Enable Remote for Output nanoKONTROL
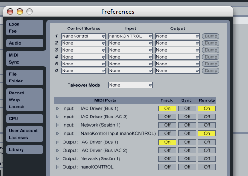This screenshot has width=248, height=176. [207, 167]
